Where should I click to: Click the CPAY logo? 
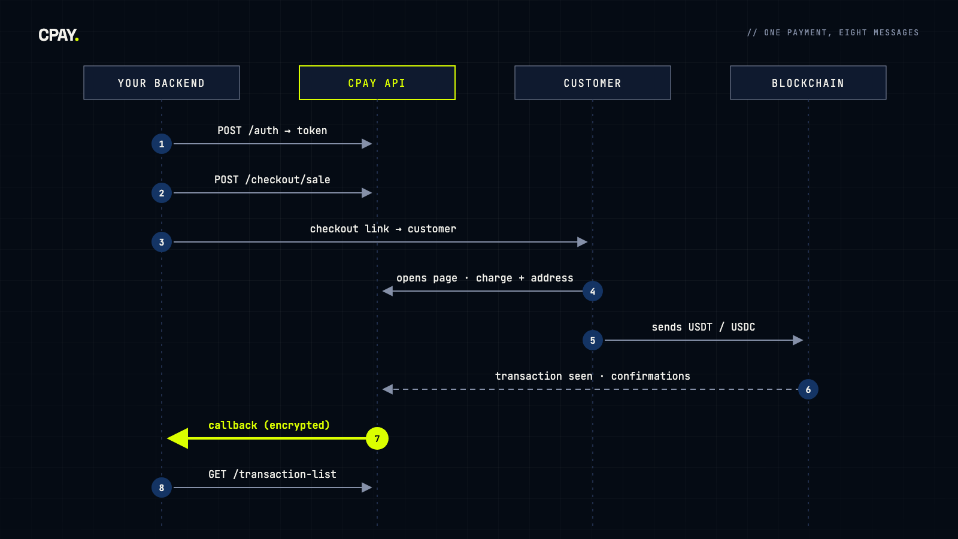[59, 35]
